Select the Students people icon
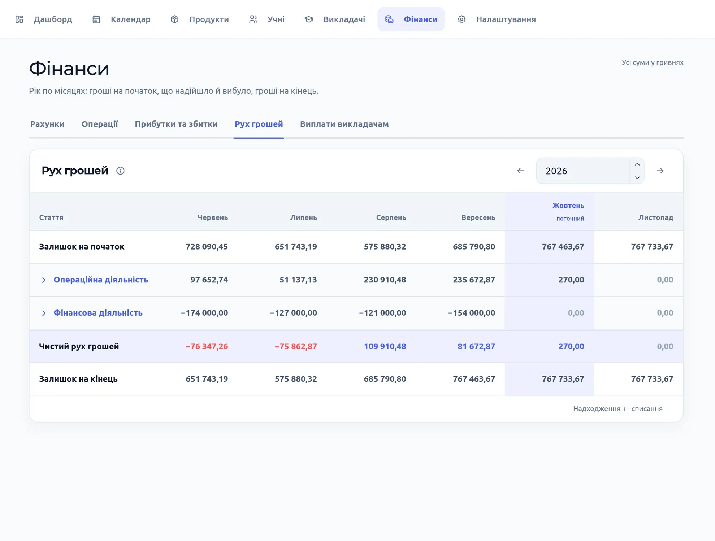 253,19
